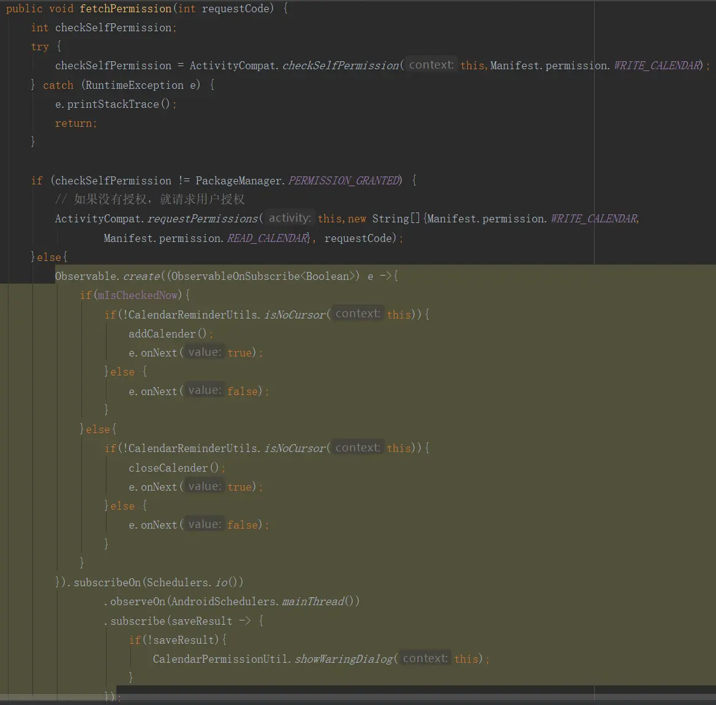Click Observable class name

coord(86,277)
